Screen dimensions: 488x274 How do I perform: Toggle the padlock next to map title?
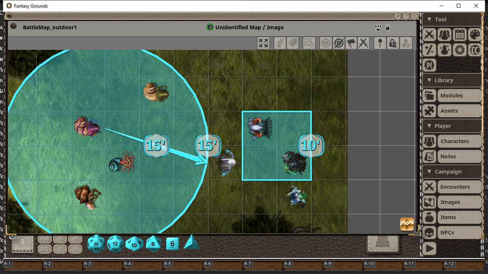(388, 27)
